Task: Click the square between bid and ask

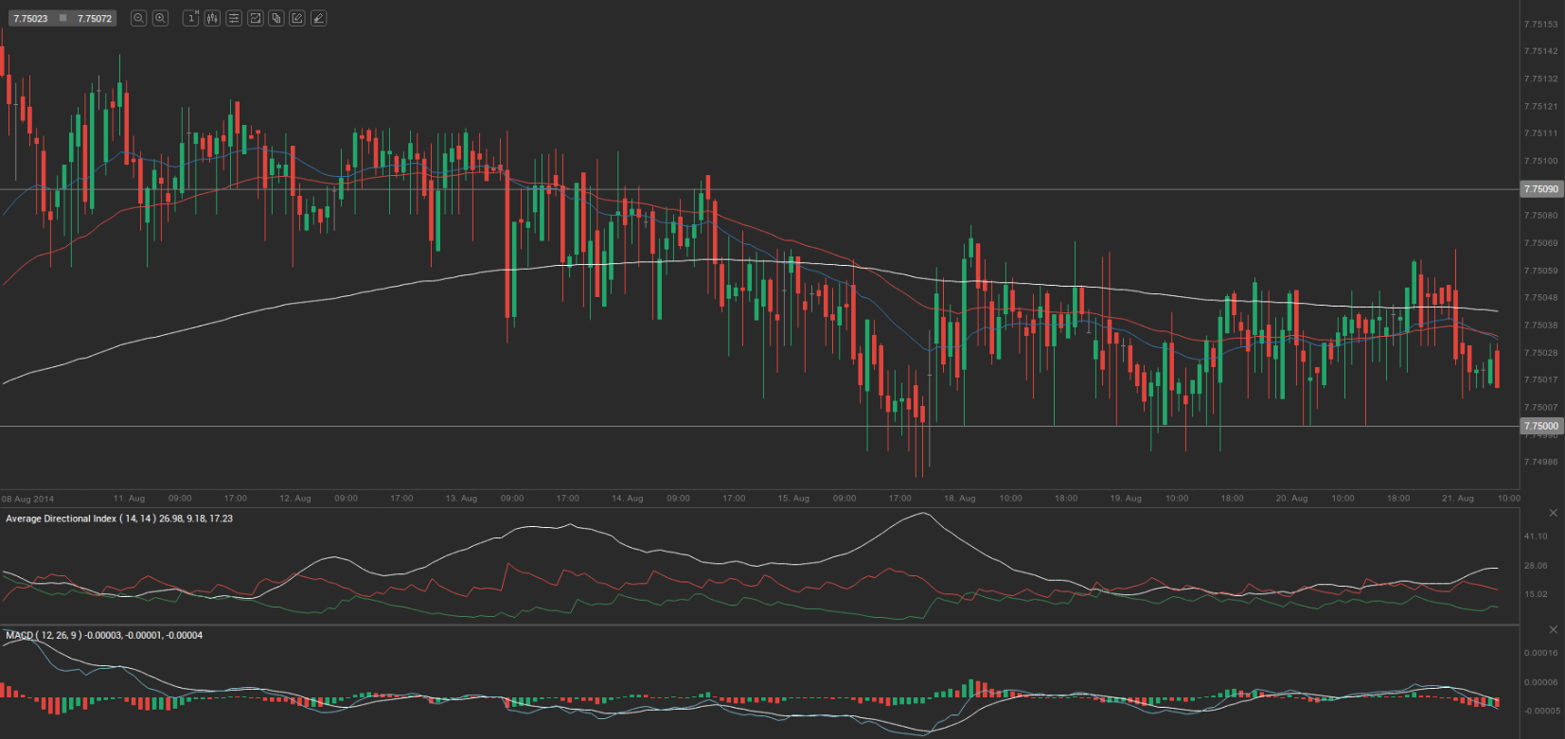Action: click(x=63, y=18)
